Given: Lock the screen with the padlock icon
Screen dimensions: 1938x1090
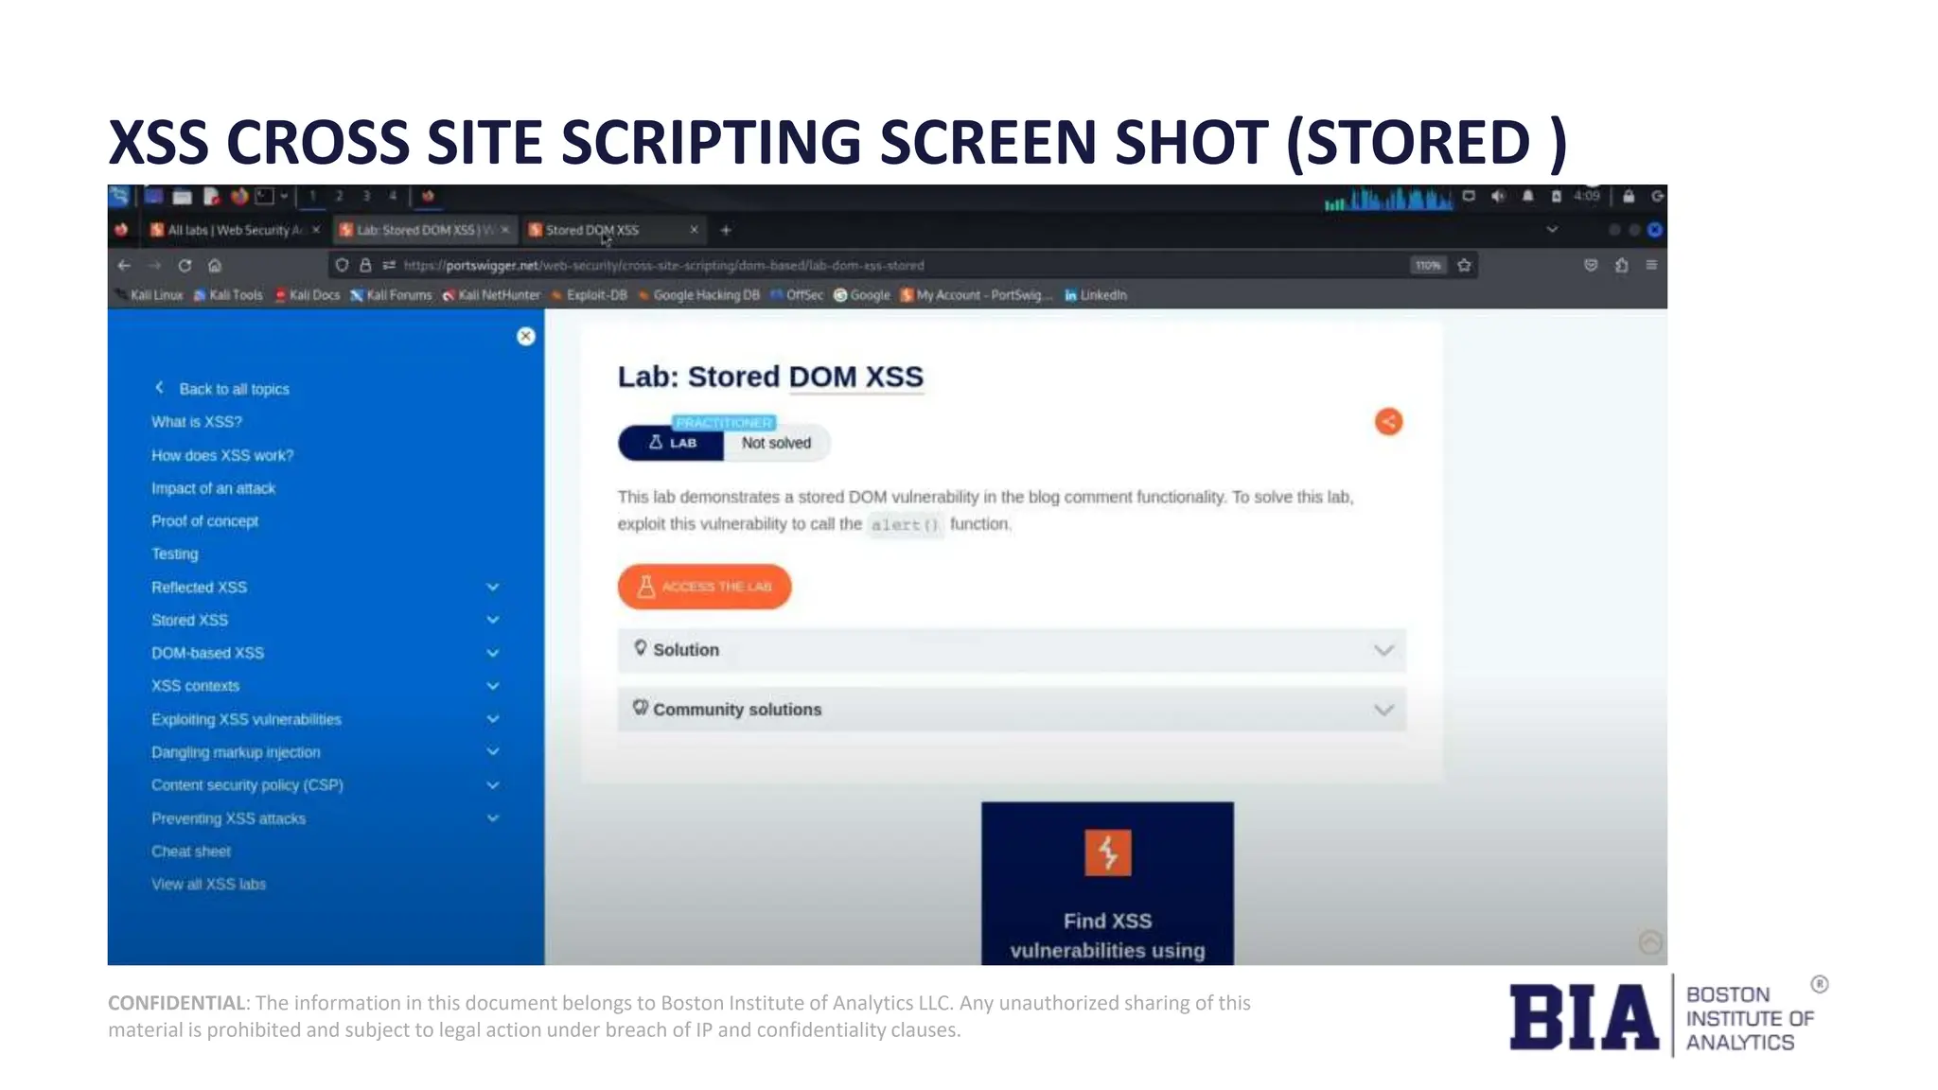Looking at the screenshot, I should [1629, 196].
